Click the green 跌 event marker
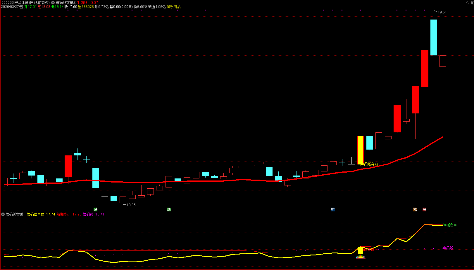This screenshot has width=474, height=270. click(95, 209)
